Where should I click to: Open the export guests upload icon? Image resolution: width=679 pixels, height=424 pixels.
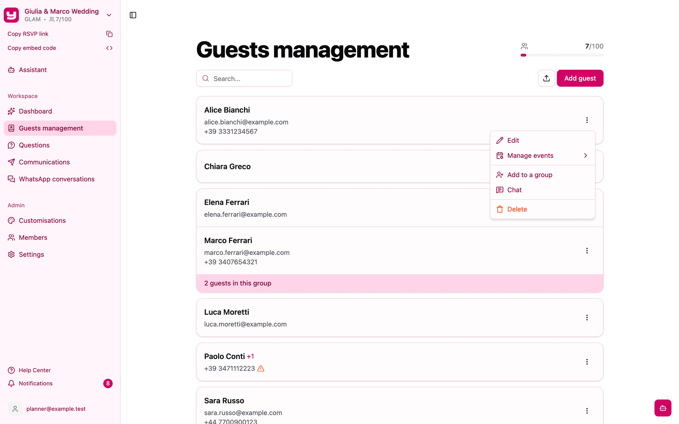coord(546,78)
